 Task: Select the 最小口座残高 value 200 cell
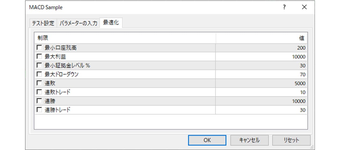(261, 48)
